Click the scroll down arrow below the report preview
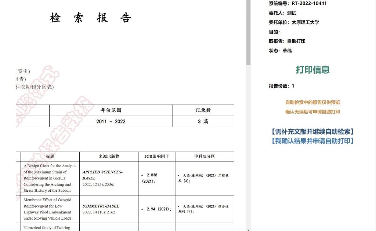The width and height of the screenshot is (376, 231). click(x=248, y=230)
